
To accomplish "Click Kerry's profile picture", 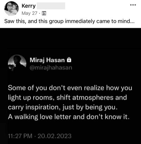I will click(11, 8).
